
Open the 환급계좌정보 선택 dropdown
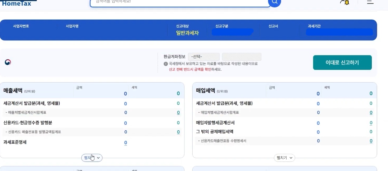pyautogui.click(x=204, y=57)
